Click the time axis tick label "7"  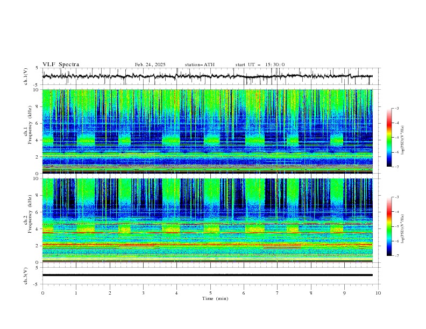(278, 293)
